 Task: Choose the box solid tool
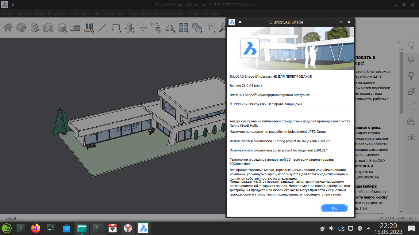click(62, 28)
